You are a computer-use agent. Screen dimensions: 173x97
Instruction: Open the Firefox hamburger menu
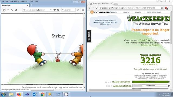pyautogui.click(x=83, y=10)
